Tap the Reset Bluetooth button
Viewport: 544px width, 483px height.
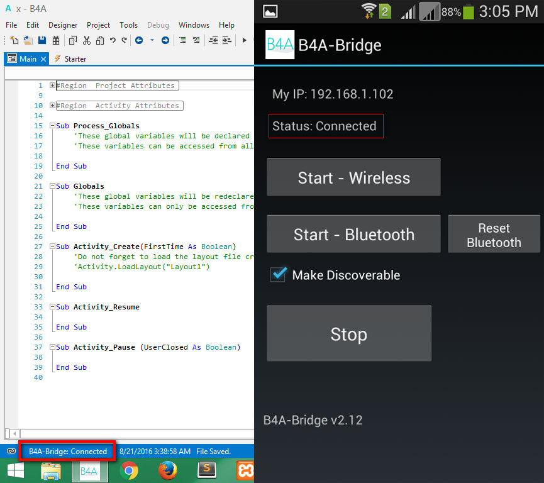click(x=494, y=234)
